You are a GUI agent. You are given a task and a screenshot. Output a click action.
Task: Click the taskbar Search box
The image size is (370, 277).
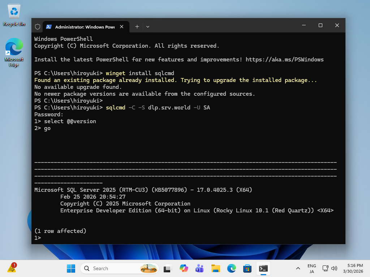[x=119, y=268]
